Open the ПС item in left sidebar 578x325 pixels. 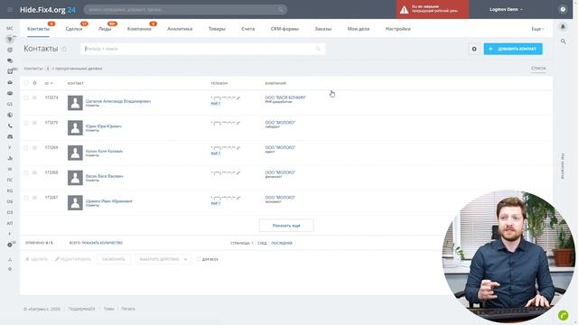point(10,180)
